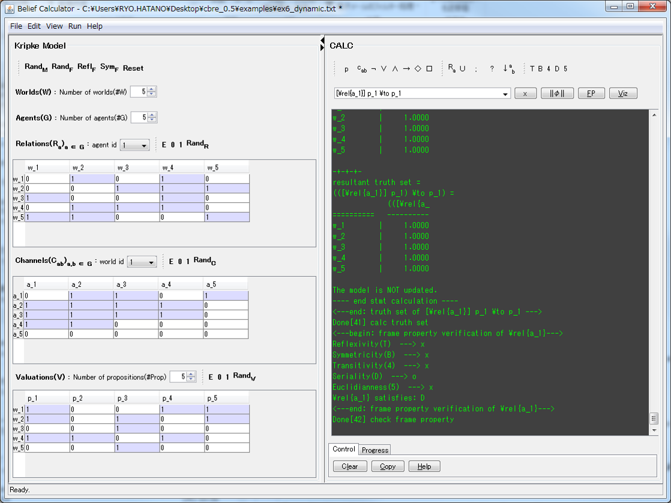Screen dimensions: 671x503
Task: Insert test question-mark symbol
Action: (492, 69)
